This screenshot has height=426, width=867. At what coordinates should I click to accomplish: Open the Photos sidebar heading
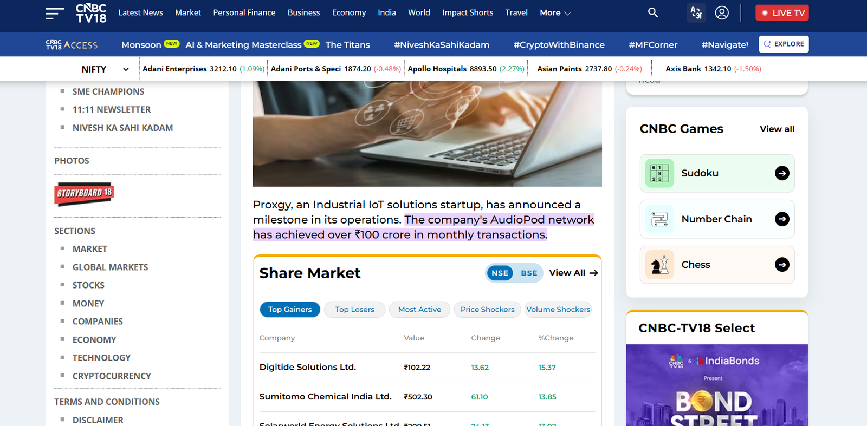[x=72, y=161]
